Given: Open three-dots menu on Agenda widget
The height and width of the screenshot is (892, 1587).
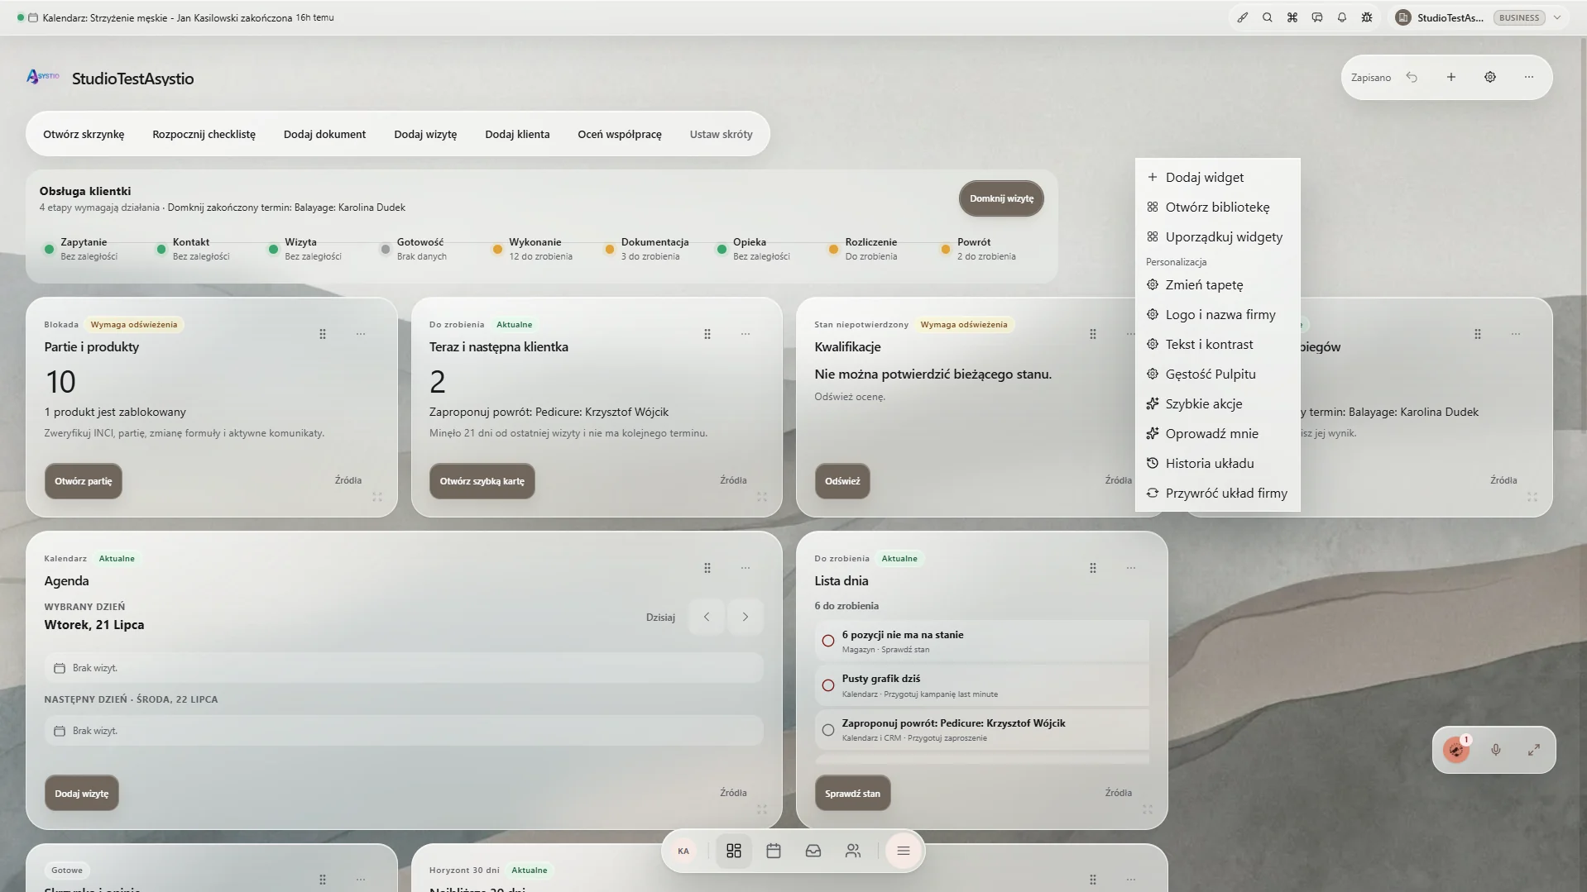Looking at the screenshot, I should (x=745, y=568).
